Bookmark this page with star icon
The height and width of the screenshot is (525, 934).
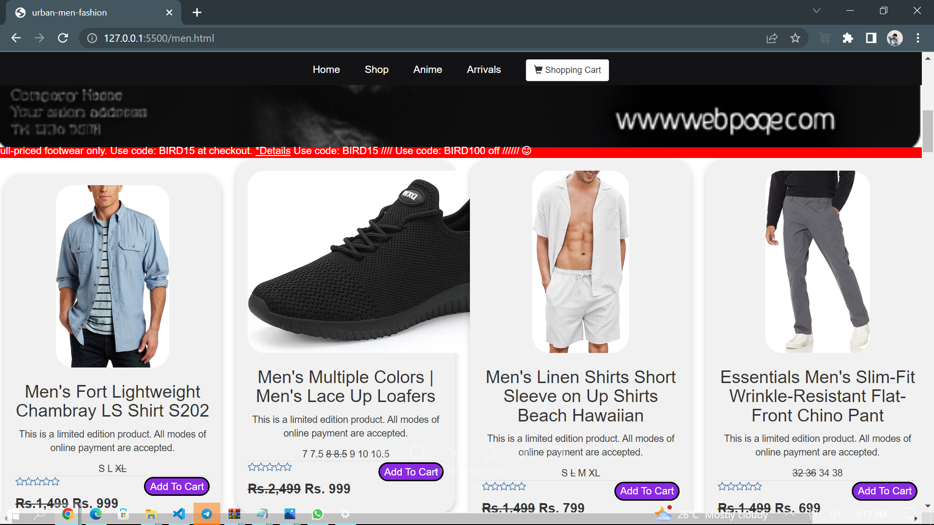coord(795,38)
